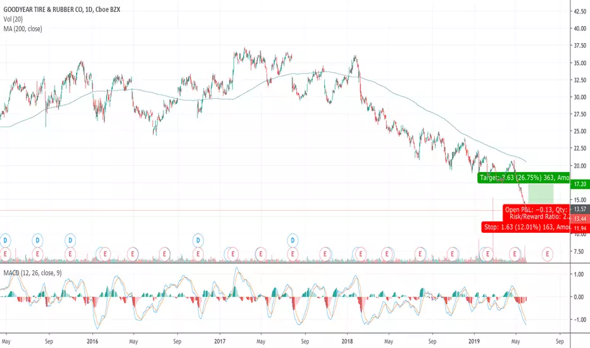Click the -1.00 label on the MACD scale
Image resolution: width=590 pixels, height=348 pixels.
(x=577, y=320)
